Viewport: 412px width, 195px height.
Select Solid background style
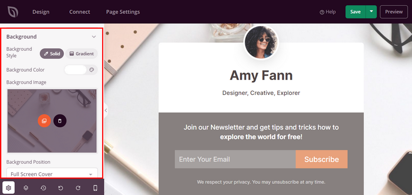[x=52, y=54]
